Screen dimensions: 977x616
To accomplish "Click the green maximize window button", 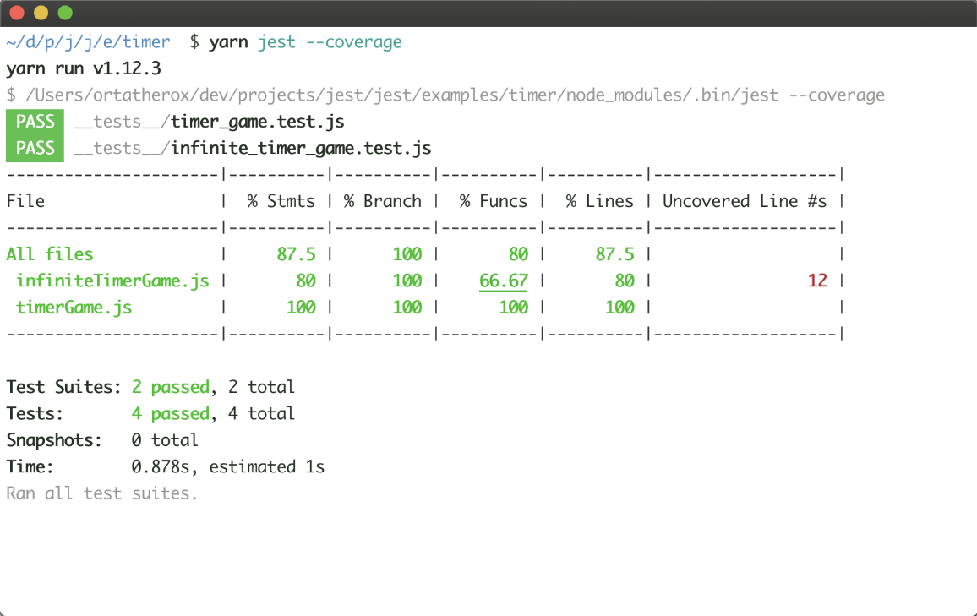I will point(65,13).
